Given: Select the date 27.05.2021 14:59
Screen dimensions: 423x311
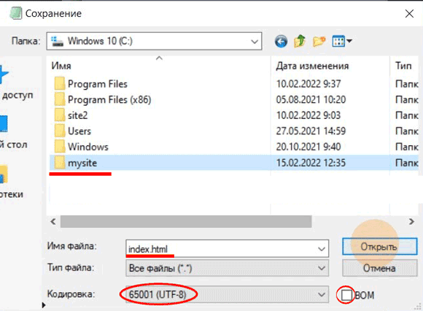Looking at the screenshot, I should click(311, 131).
